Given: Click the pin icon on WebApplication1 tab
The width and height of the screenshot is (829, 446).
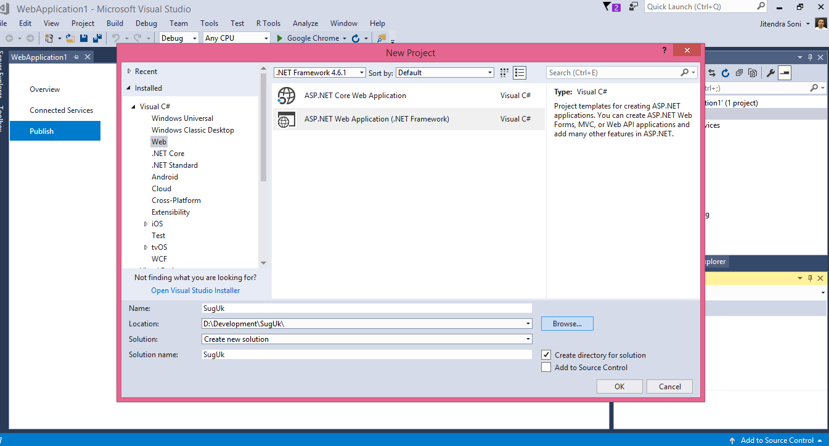Looking at the screenshot, I should pos(76,57).
